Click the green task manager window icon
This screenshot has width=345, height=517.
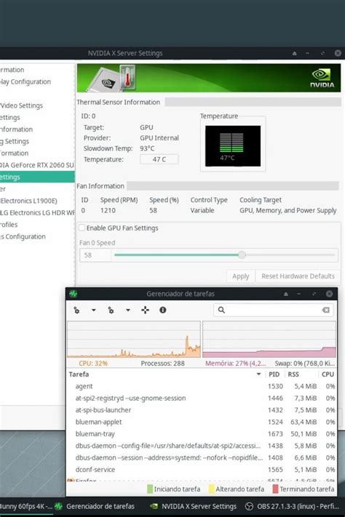73,294
